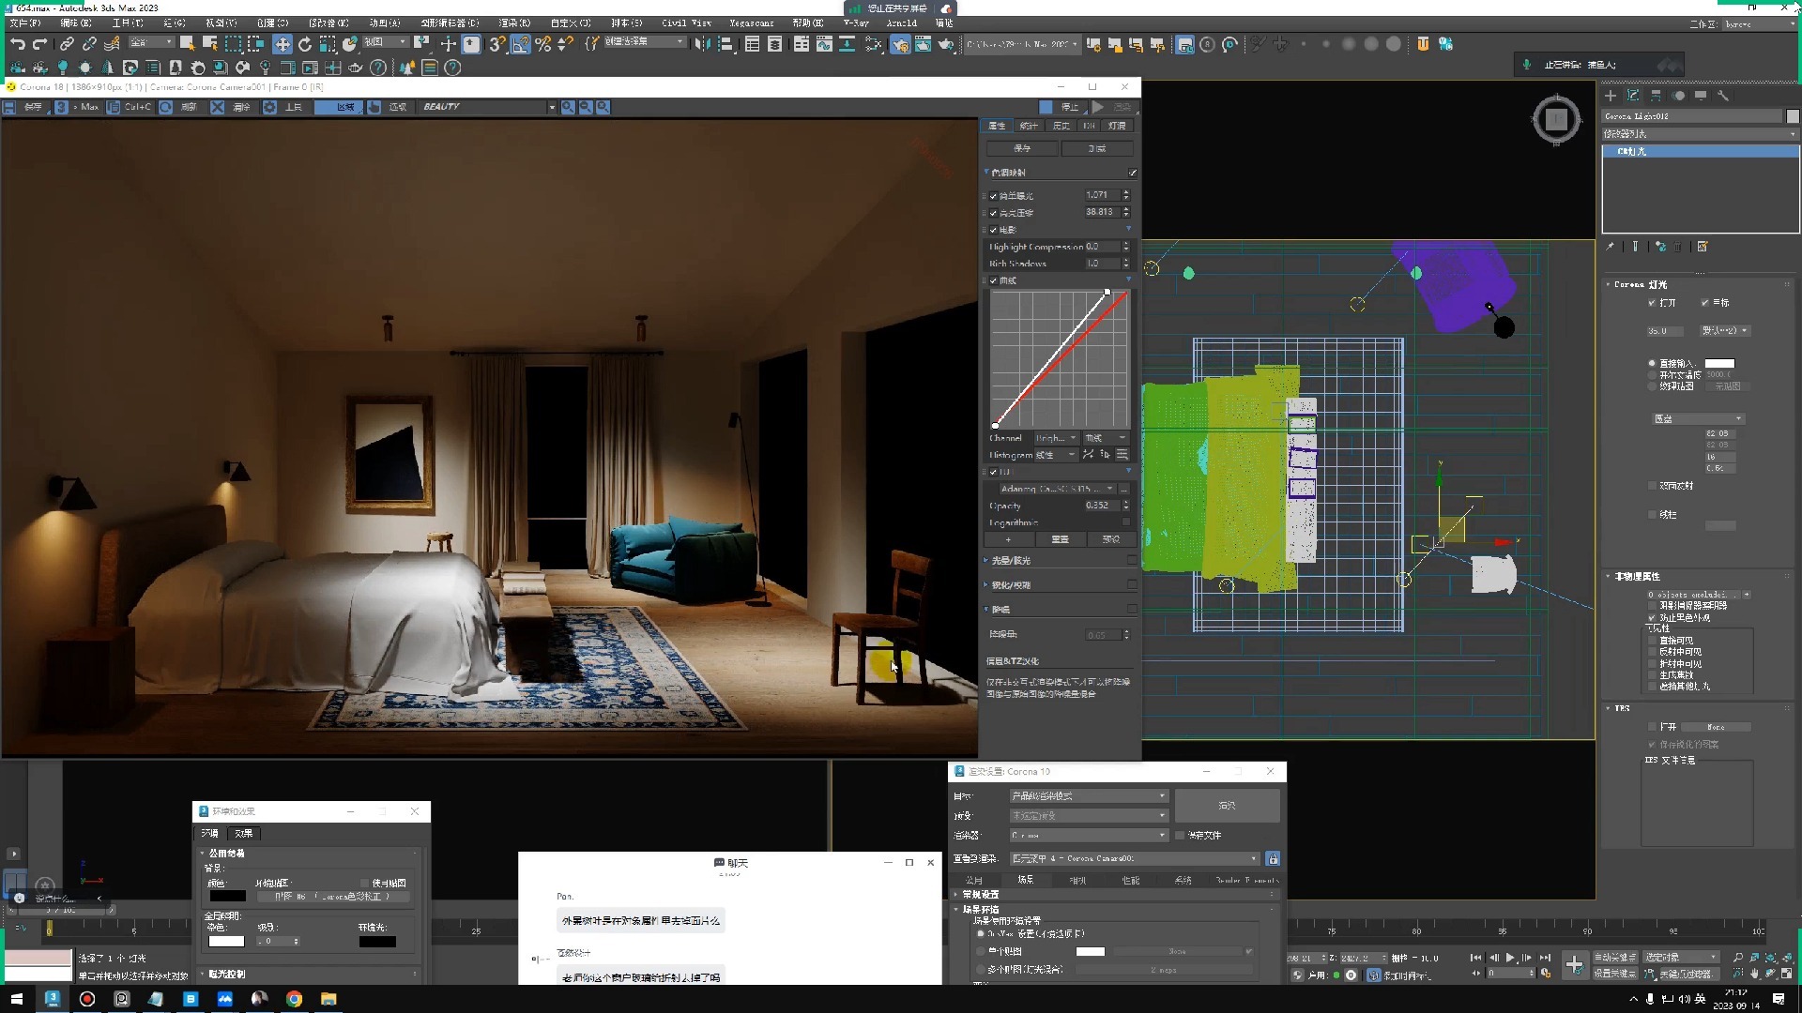Switch to the Effects tab in Environment window
This screenshot has height=1013, width=1802.
(244, 833)
